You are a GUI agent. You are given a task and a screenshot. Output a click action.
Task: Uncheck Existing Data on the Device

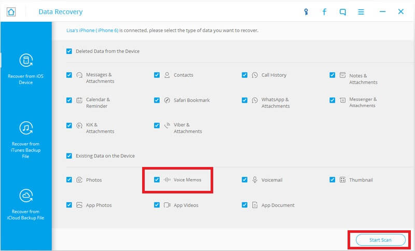click(69, 156)
